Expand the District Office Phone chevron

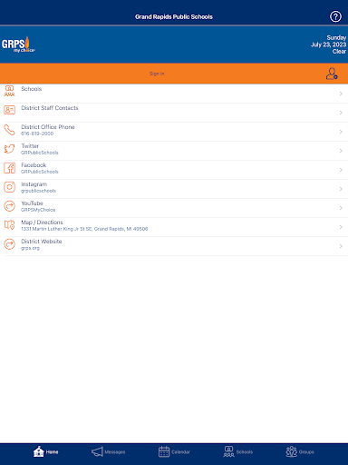341,132
